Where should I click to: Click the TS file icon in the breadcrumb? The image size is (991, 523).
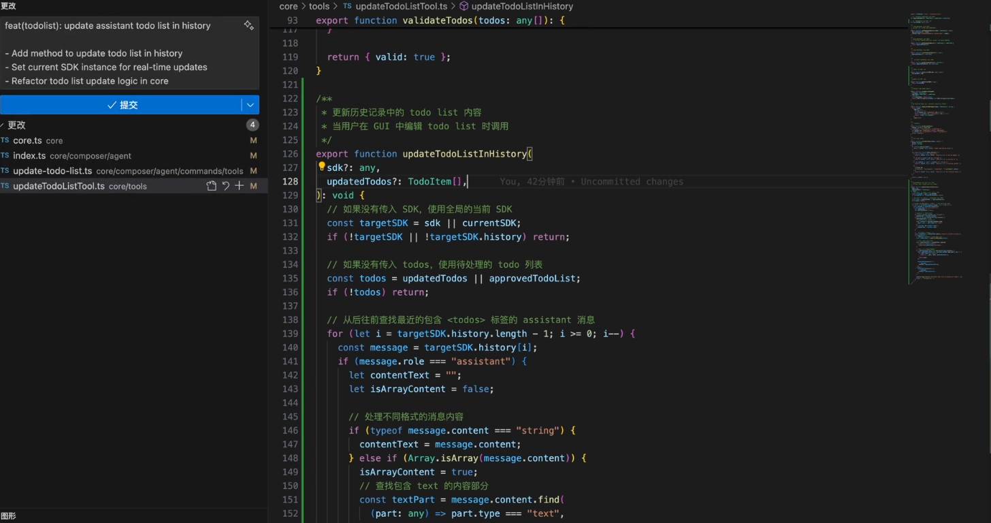(x=347, y=6)
